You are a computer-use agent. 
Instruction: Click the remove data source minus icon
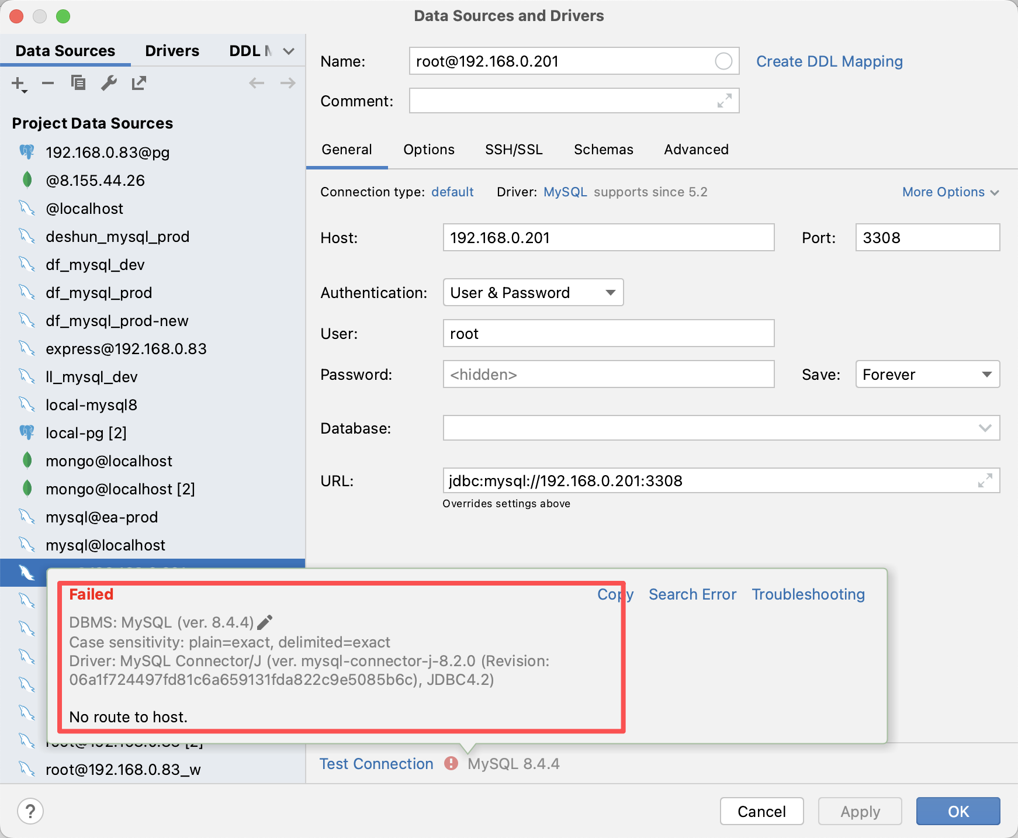tap(48, 84)
